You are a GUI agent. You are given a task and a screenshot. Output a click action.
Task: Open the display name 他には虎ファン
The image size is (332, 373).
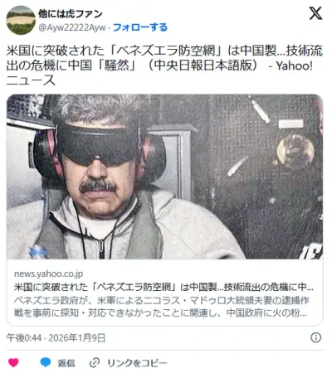[x=71, y=13]
